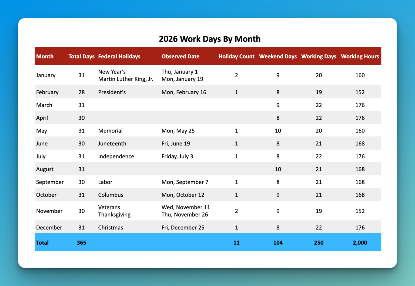The image size is (415, 286).
Task: Select the Holiday Count column header
Action: click(x=236, y=56)
